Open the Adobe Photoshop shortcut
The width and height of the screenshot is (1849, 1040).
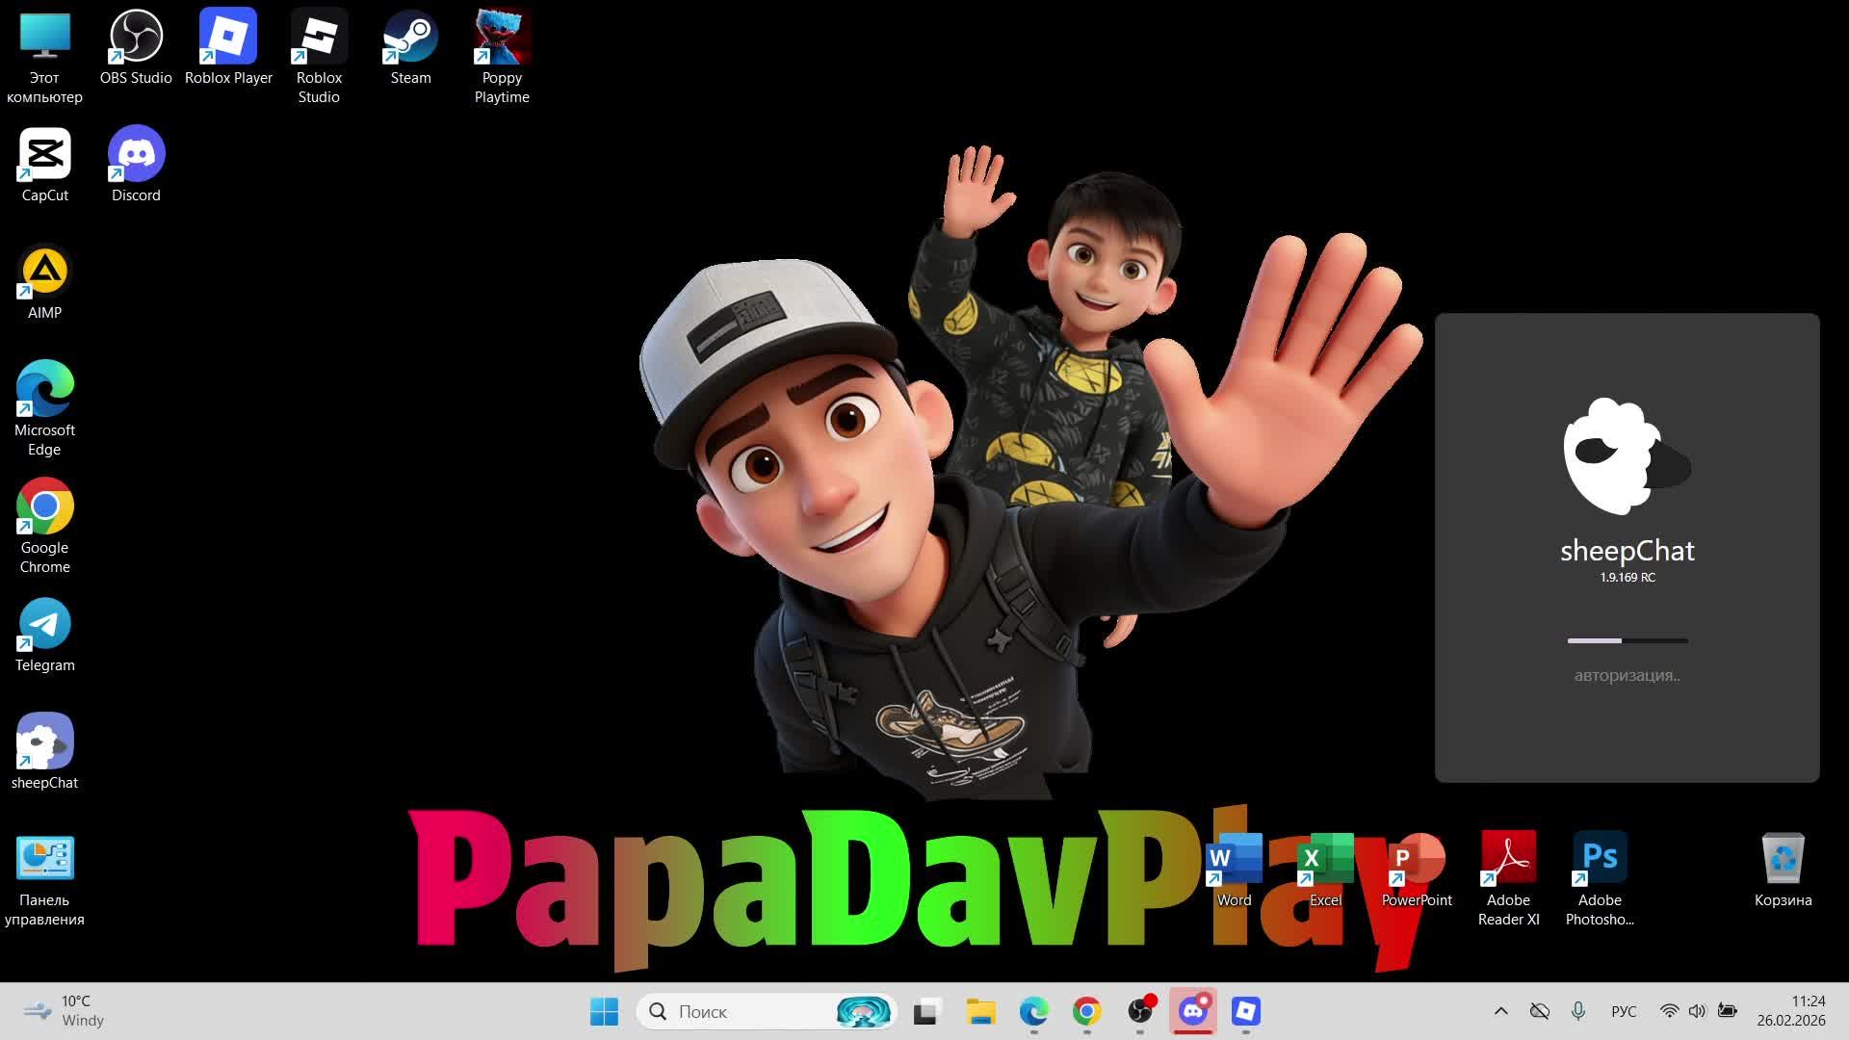point(1600,859)
